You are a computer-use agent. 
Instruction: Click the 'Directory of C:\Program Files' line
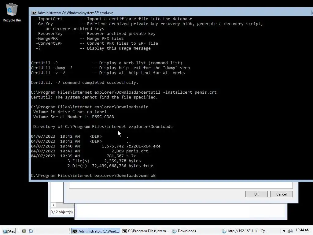tap(103, 126)
